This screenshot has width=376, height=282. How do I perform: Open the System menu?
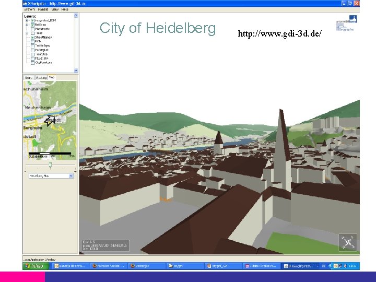pos(30,9)
